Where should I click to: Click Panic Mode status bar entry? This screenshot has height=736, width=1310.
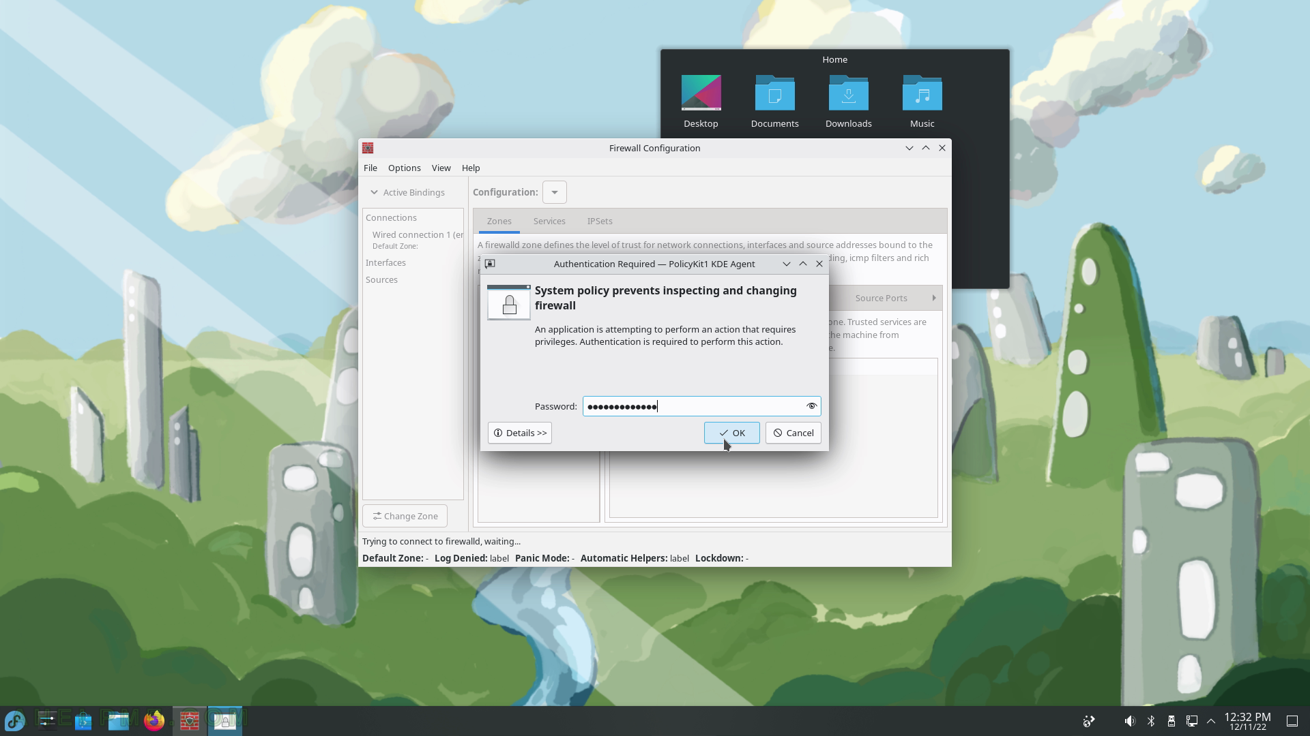(544, 558)
